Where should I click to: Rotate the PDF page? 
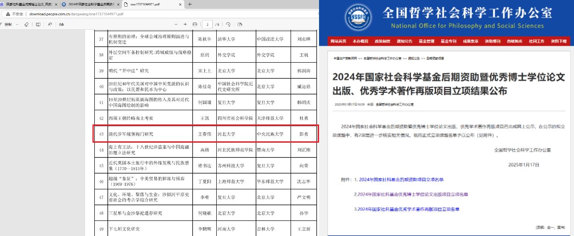click(x=228, y=24)
